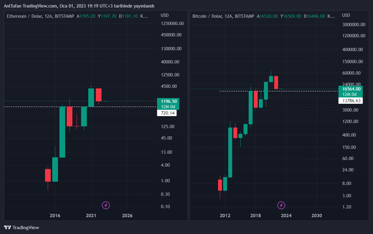
Task: Click the 60000.00 price level on the Bitcoin scale
Action: pyautogui.click(x=353, y=73)
